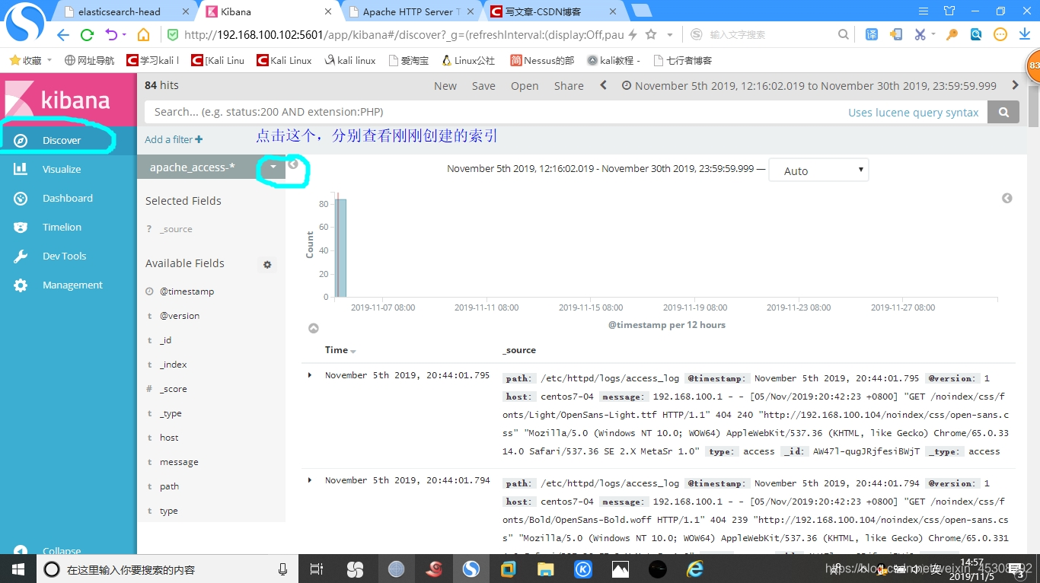Screen dimensions: 1040x583
Task: Open the time range picker
Action: click(809, 86)
